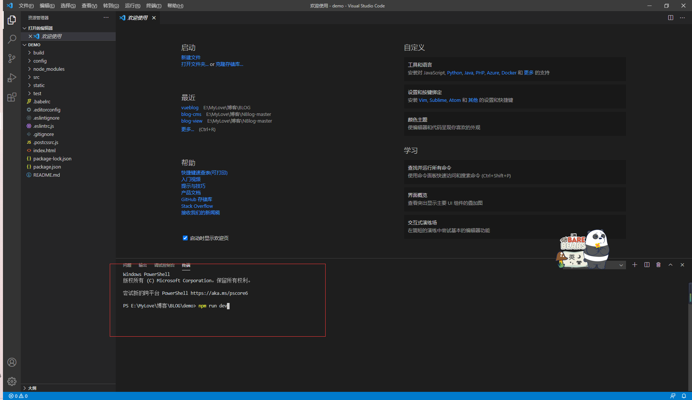Click the 颜色主题 customization card
Image resolution: width=692 pixels, height=400 pixels.
click(x=515, y=124)
